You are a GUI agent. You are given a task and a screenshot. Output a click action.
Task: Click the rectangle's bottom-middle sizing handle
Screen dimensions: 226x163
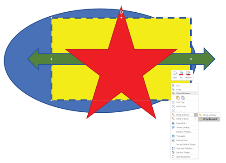(121, 100)
